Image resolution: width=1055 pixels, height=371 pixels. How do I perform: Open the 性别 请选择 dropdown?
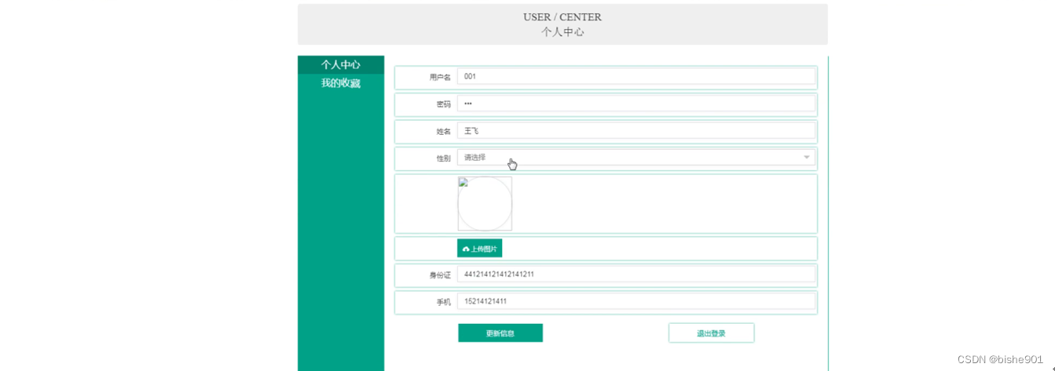[636, 158]
